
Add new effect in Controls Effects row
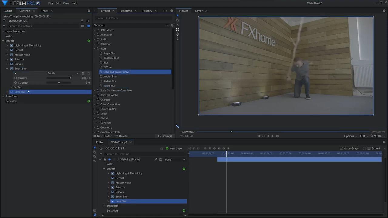tap(89, 41)
